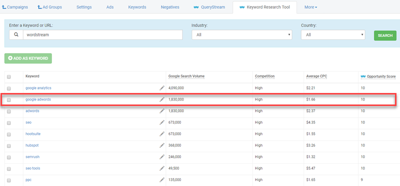Check the hubspot row checkbox

[x=9, y=146]
